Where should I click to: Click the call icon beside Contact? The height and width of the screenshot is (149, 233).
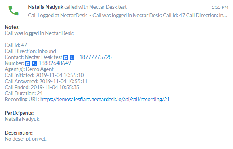tap(72, 58)
